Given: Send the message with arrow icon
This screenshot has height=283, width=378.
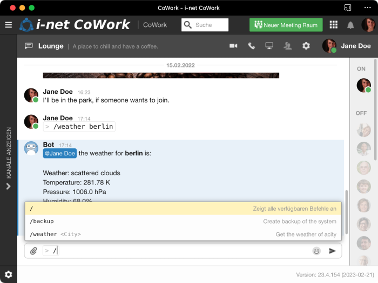Looking at the screenshot, I should tap(332, 251).
